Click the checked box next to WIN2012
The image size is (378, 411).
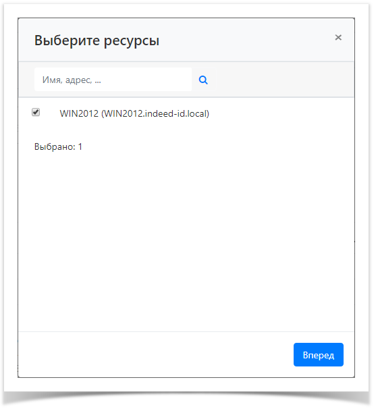[36, 112]
